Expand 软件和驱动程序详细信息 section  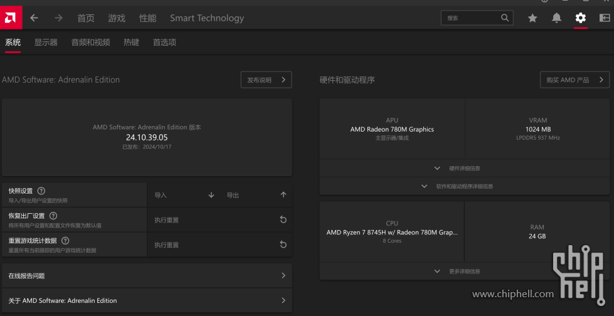(464, 186)
